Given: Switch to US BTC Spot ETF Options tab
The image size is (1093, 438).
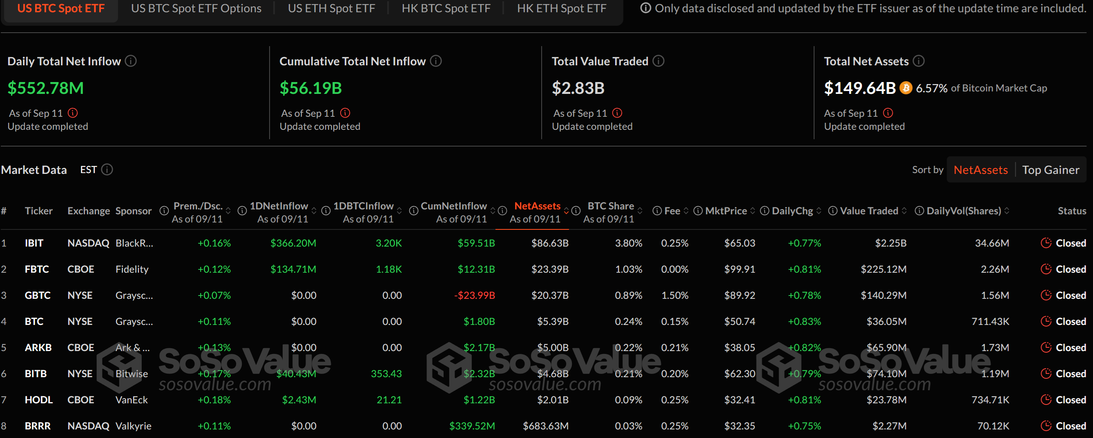Looking at the screenshot, I should coord(196,8).
